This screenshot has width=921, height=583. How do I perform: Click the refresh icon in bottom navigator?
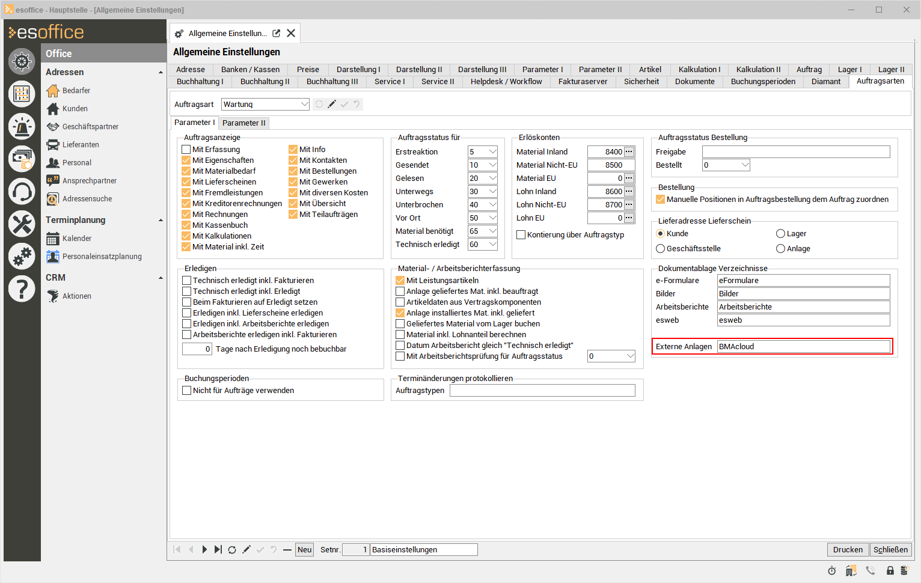tap(232, 550)
